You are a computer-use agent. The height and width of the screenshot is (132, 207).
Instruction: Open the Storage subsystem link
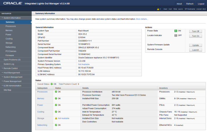(x=41, y=118)
